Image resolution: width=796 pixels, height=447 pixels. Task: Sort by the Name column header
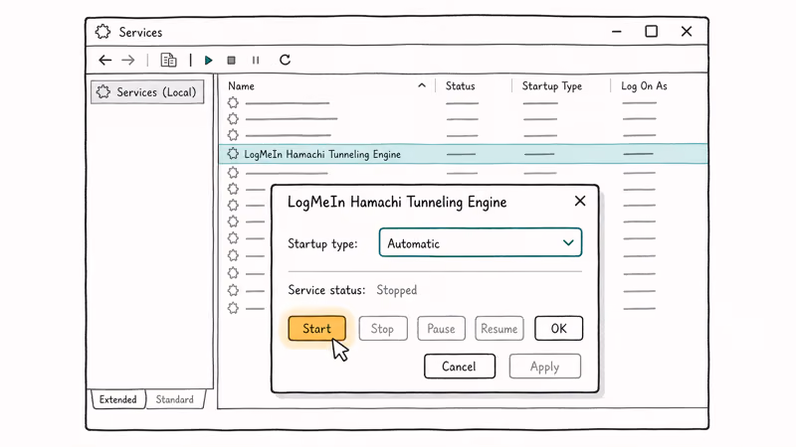241,86
